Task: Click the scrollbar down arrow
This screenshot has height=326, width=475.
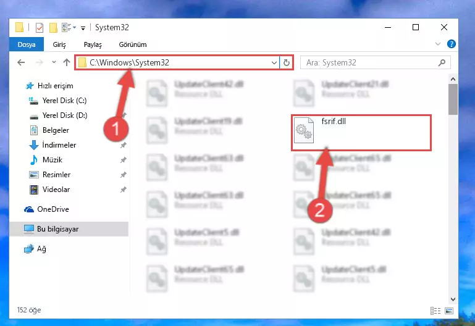Action: 453,299
